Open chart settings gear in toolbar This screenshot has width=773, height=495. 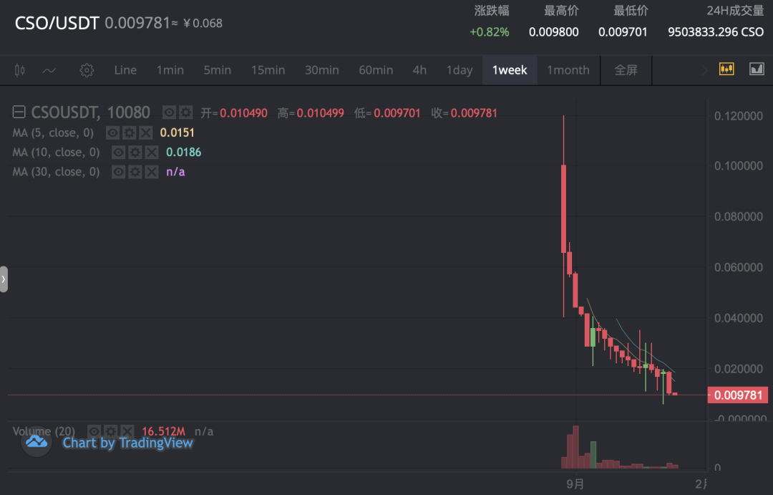coord(87,70)
